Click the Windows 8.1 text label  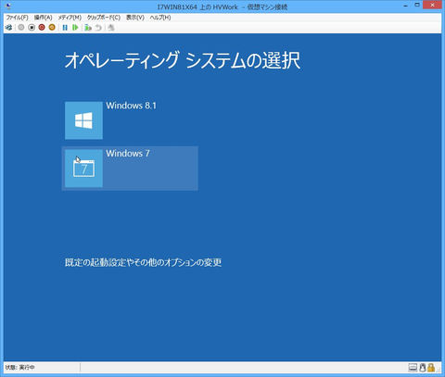pyautogui.click(x=132, y=106)
